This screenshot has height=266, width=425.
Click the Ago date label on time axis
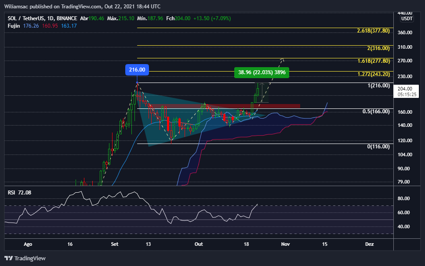point(28,244)
